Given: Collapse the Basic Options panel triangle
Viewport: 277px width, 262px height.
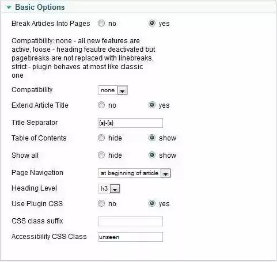Looking at the screenshot, I should tap(9, 7).
